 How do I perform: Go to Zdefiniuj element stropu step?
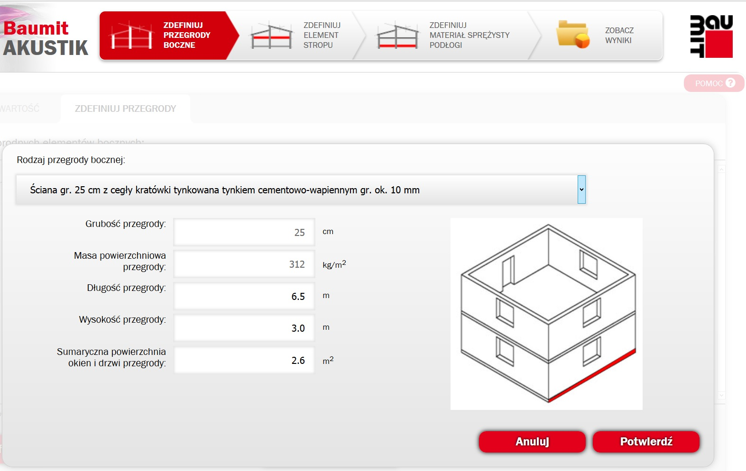click(x=322, y=36)
